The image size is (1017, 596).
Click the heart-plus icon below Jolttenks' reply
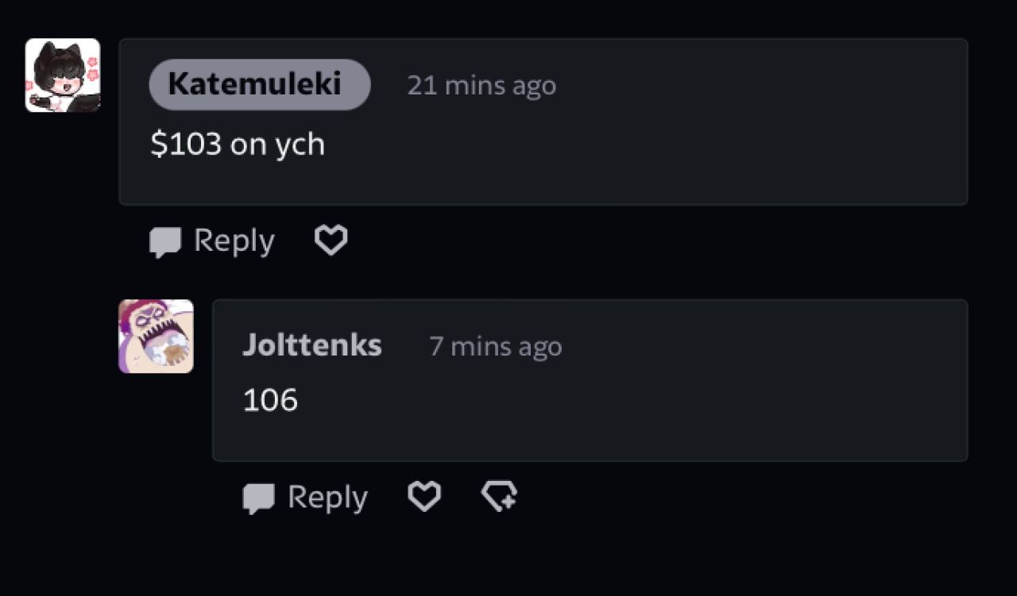[x=500, y=496]
